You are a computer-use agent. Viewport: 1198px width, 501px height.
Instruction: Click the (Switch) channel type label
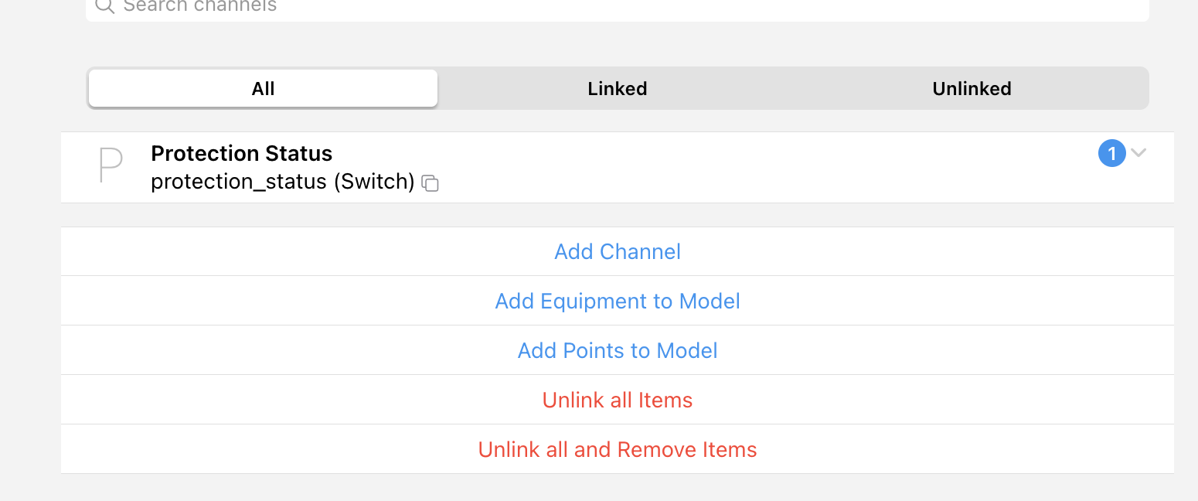point(374,182)
